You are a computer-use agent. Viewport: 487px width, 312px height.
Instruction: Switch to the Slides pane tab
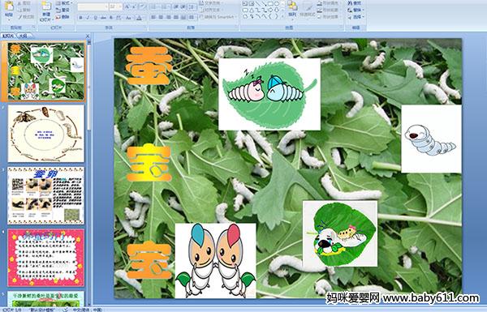coord(8,36)
